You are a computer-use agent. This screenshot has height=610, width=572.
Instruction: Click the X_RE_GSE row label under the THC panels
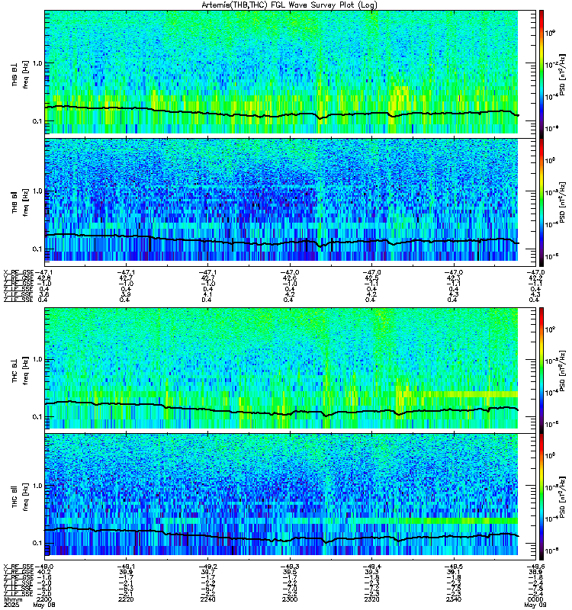pyautogui.click(x=18, y=567)
